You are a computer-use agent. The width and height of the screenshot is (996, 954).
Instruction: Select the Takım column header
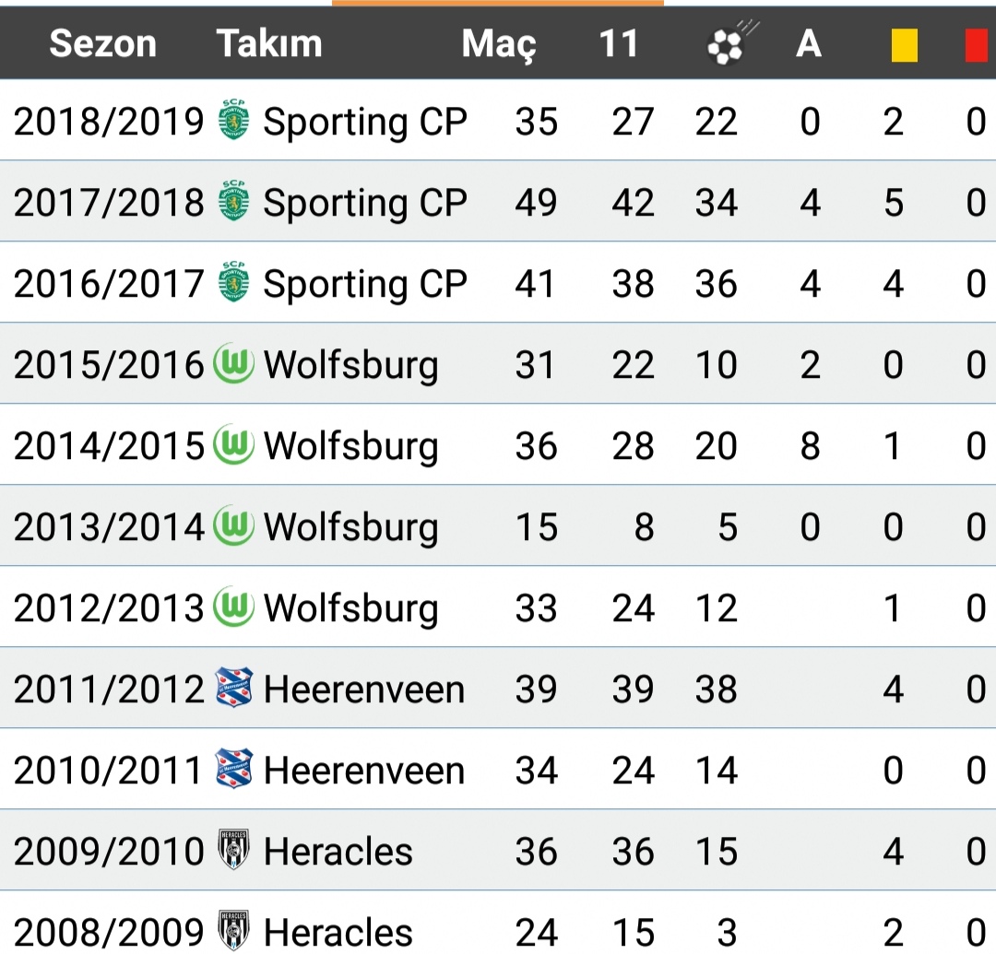point(269,44)
